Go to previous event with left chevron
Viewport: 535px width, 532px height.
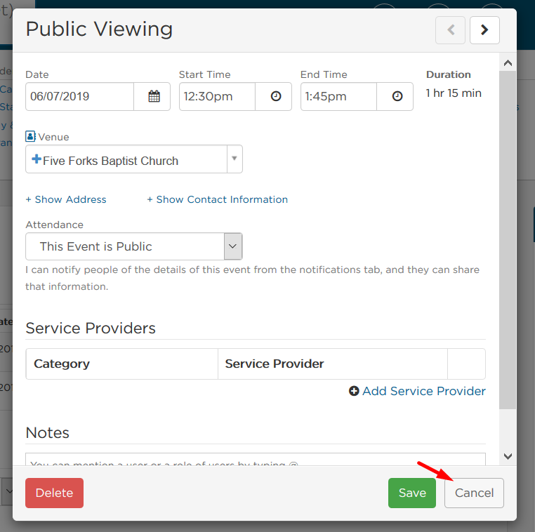(450, 30)
